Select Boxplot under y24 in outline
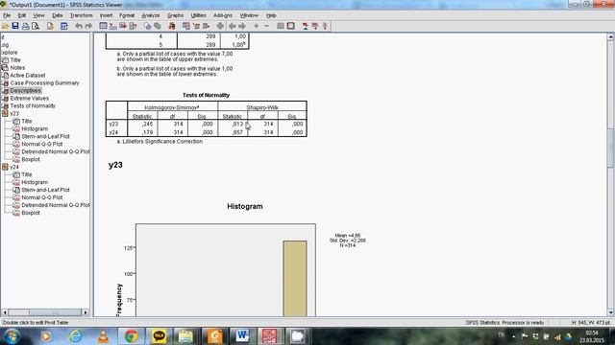The image size is (615, 345). coord(31,213)
